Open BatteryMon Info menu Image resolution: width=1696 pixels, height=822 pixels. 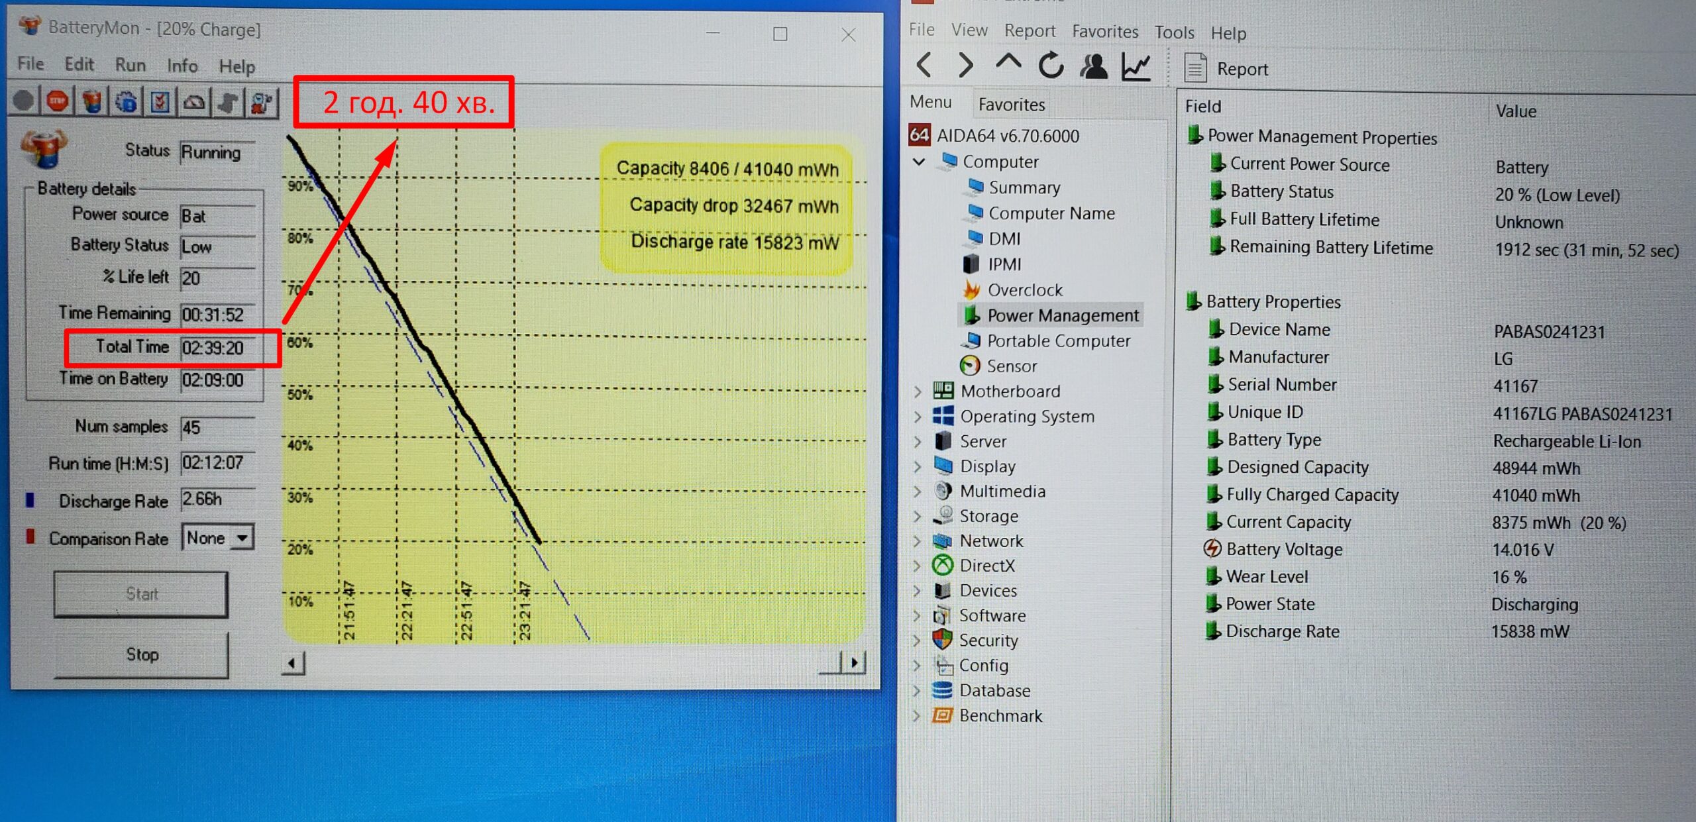[x=182, y=66]
